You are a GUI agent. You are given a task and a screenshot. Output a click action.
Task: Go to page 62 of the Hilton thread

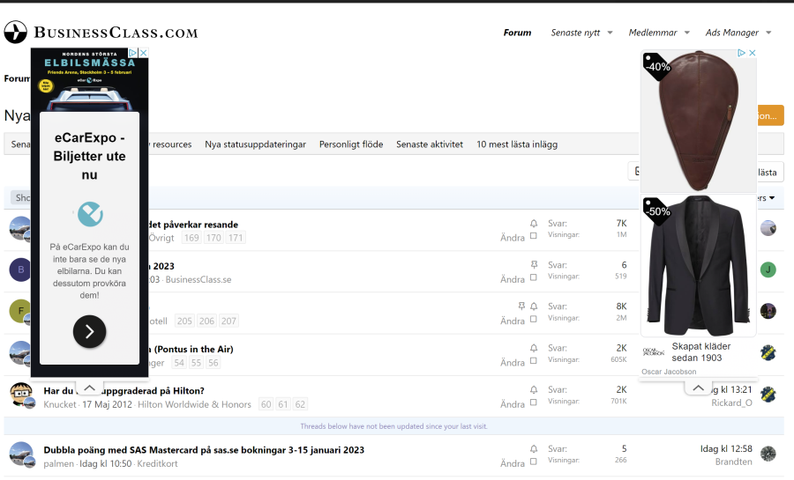tap(300, 404)
